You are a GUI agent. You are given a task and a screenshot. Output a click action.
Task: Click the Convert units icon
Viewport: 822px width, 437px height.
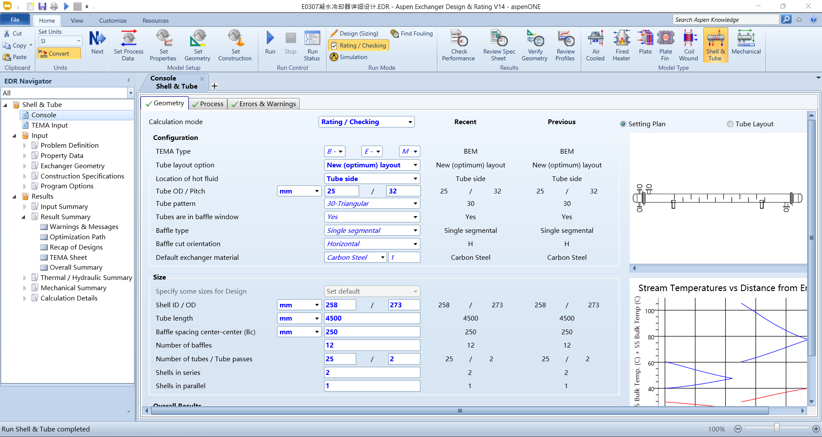[59, 54]
